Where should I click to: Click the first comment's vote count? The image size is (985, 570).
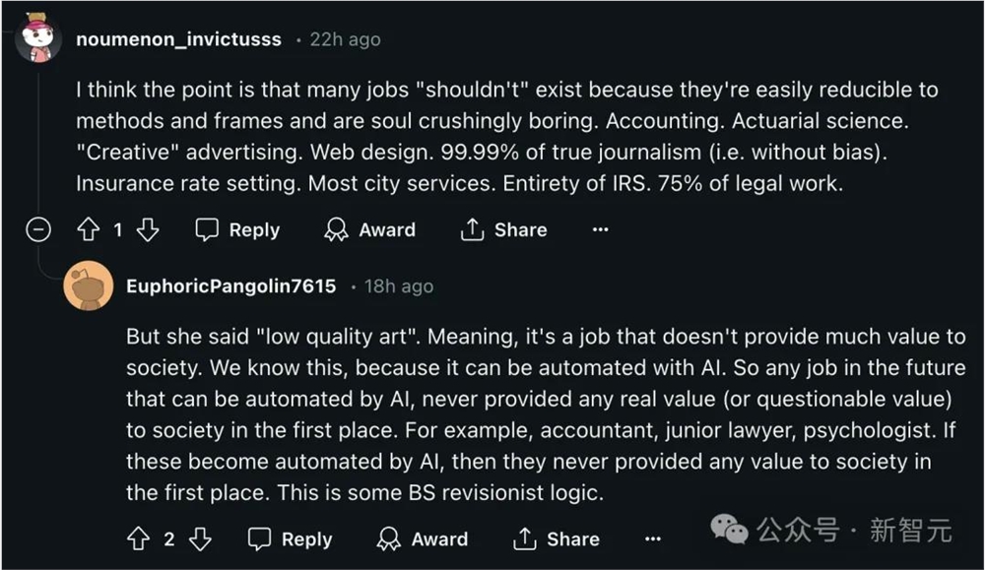tap(118, 230)
